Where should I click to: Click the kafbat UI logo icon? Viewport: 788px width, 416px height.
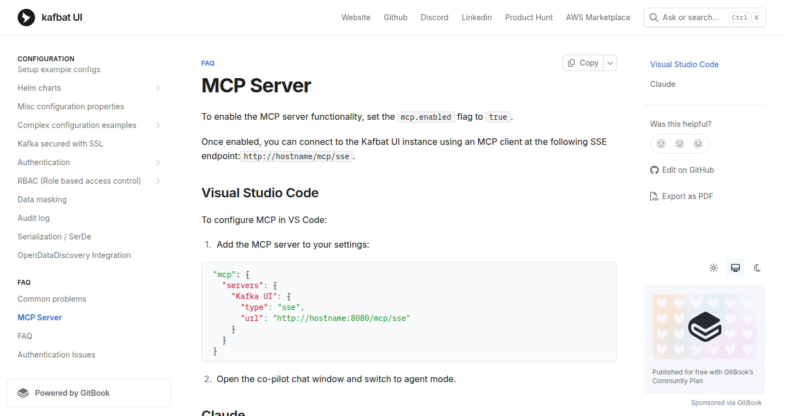click(x=26, y=17)
